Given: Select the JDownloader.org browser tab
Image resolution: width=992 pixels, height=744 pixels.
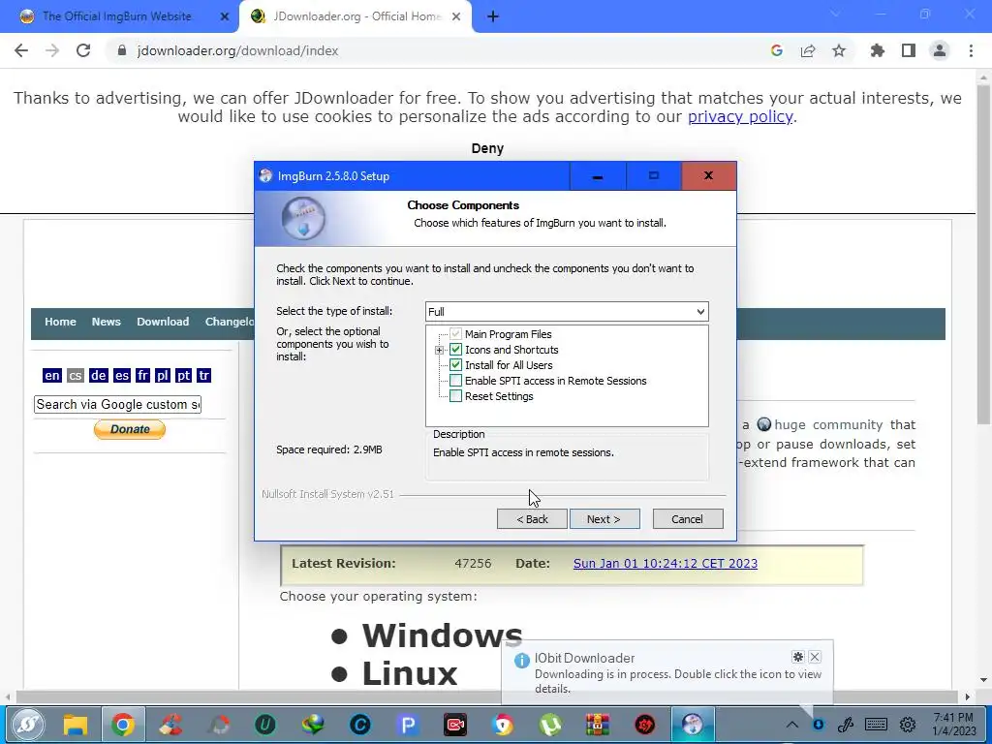Looking at the screenshot, I should click(355, 16).
